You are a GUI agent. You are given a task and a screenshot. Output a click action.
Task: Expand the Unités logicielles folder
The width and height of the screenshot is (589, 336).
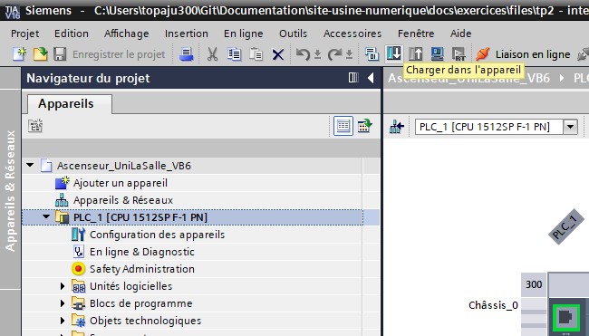point(63,286)
